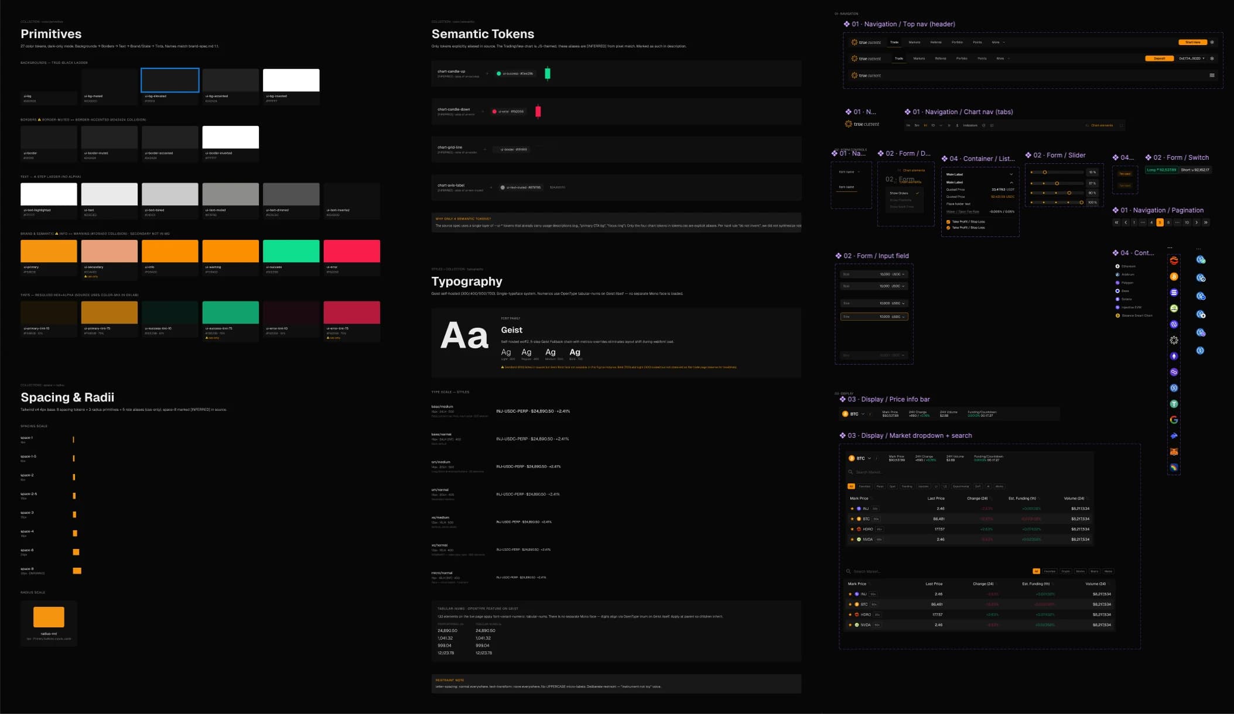The image size is (1234, 714).
Task: Click page 10 in the pagination
Action: pyautogui.click(x=1187, y=222)
